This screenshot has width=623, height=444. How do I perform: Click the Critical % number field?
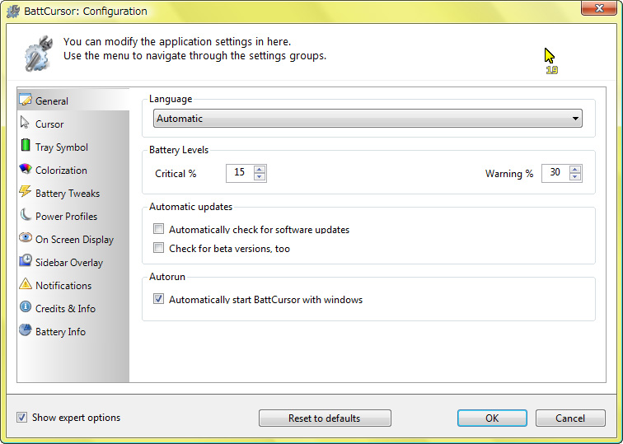pyautogui.click(x=240, y=173)
